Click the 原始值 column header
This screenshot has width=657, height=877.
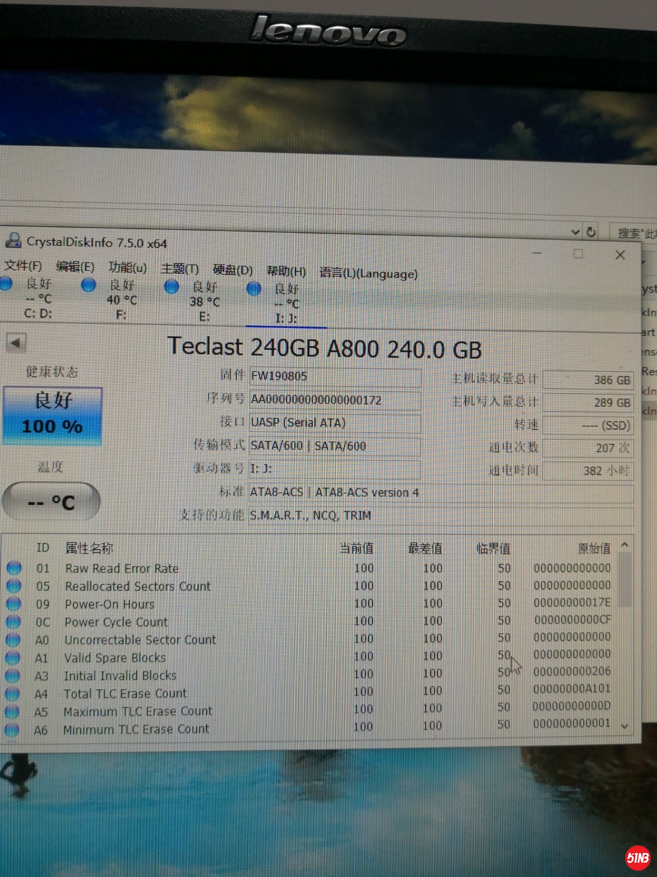594,548
